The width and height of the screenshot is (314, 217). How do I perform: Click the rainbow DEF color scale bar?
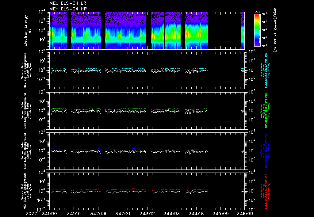pos(257,30)
